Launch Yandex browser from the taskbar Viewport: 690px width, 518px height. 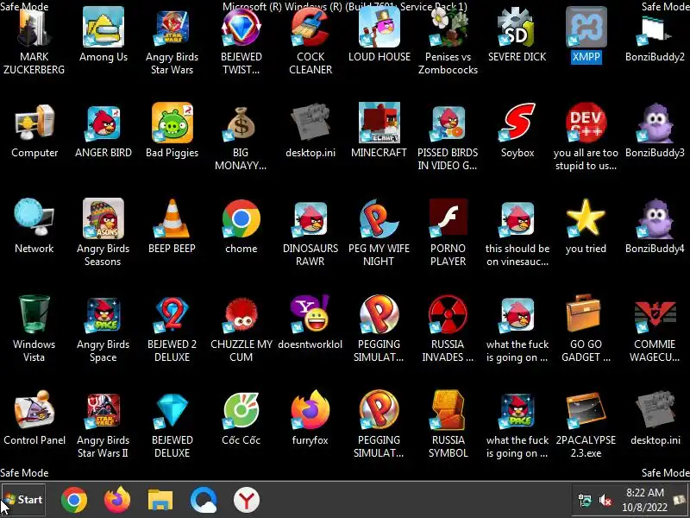247,500
